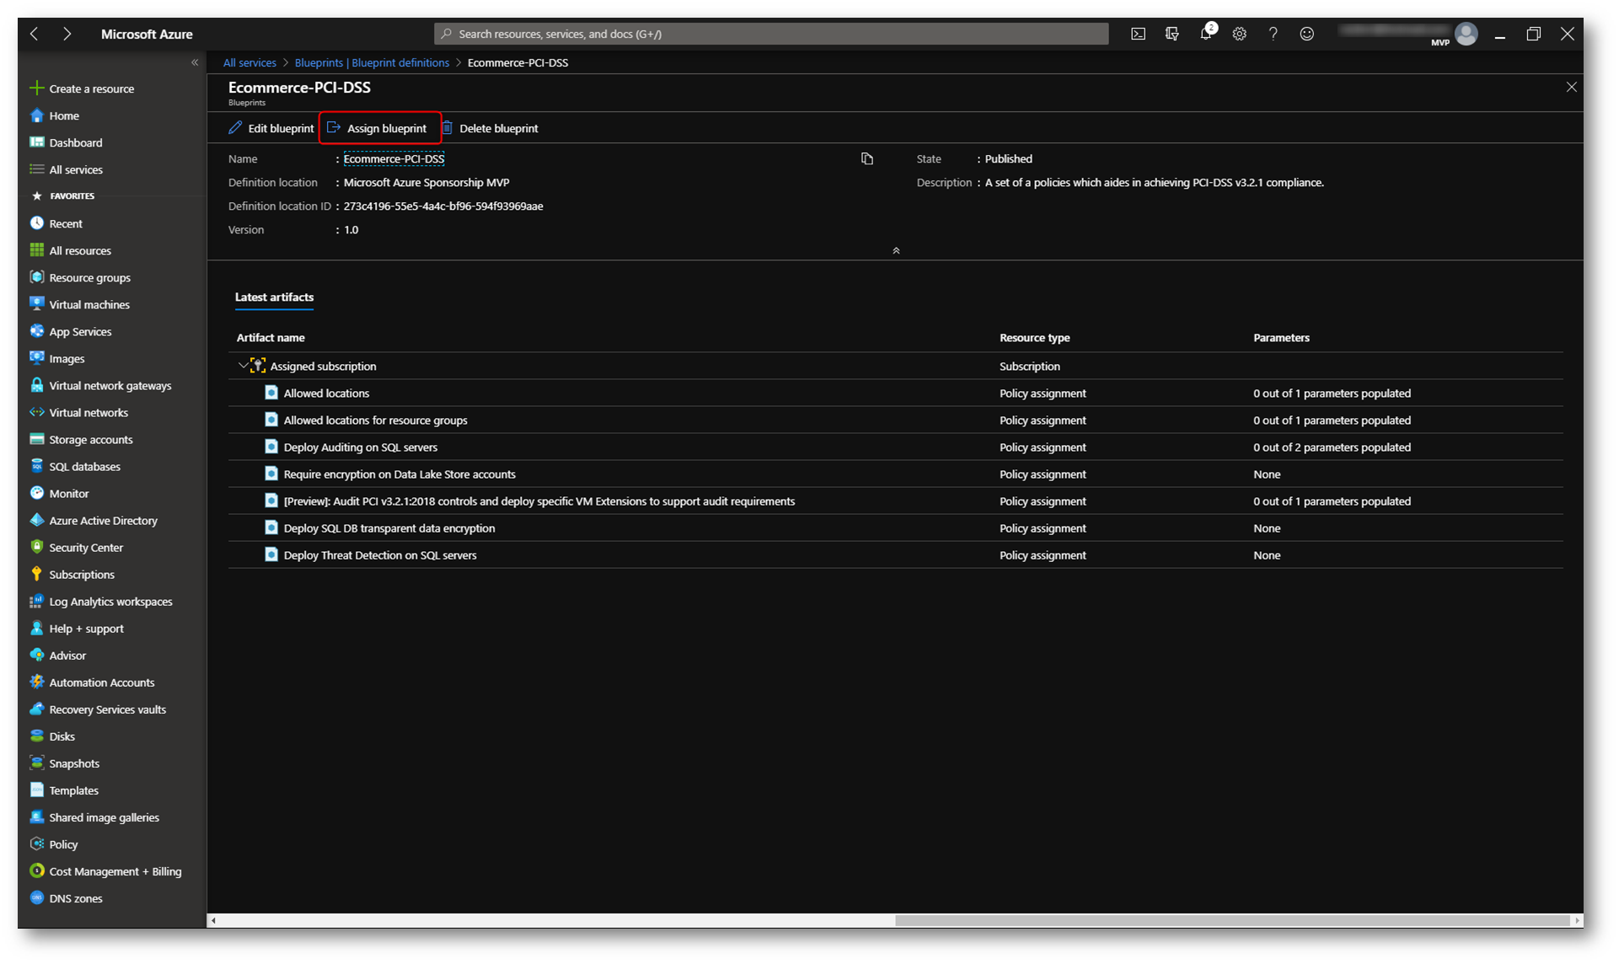Open the notifications bell
The height and width of the screenshot is (964, 1619).
(1206, 34)
